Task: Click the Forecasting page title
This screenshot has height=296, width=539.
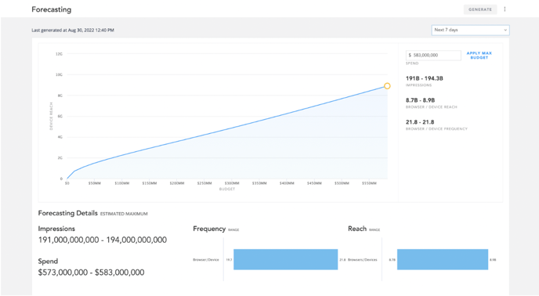Action: click(x=52, y=9)
